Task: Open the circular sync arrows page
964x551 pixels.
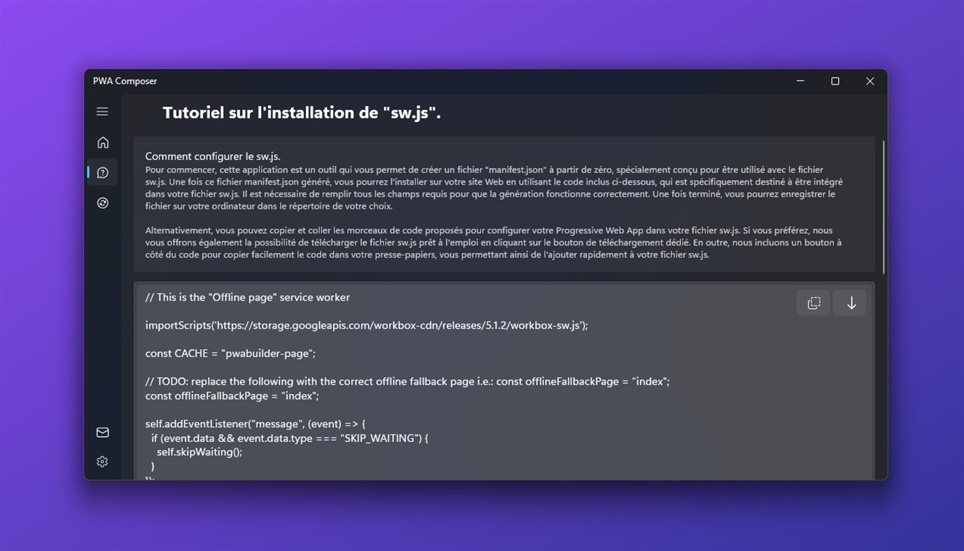Action: (x=103, y=203)
